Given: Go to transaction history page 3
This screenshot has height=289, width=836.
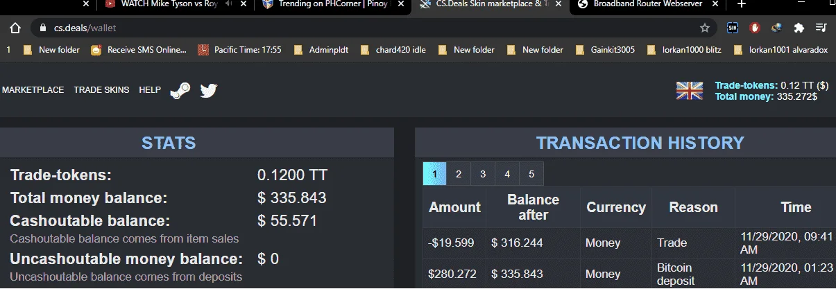Looking at the screenshot, I should (x=483, y=174).
